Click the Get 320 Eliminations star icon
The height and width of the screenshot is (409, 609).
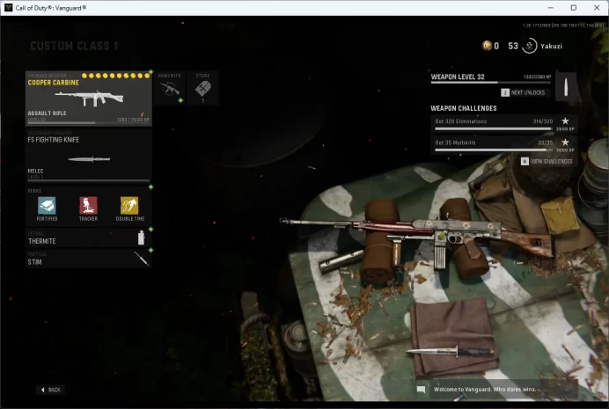pyautogui.click(x=565, y=121)
